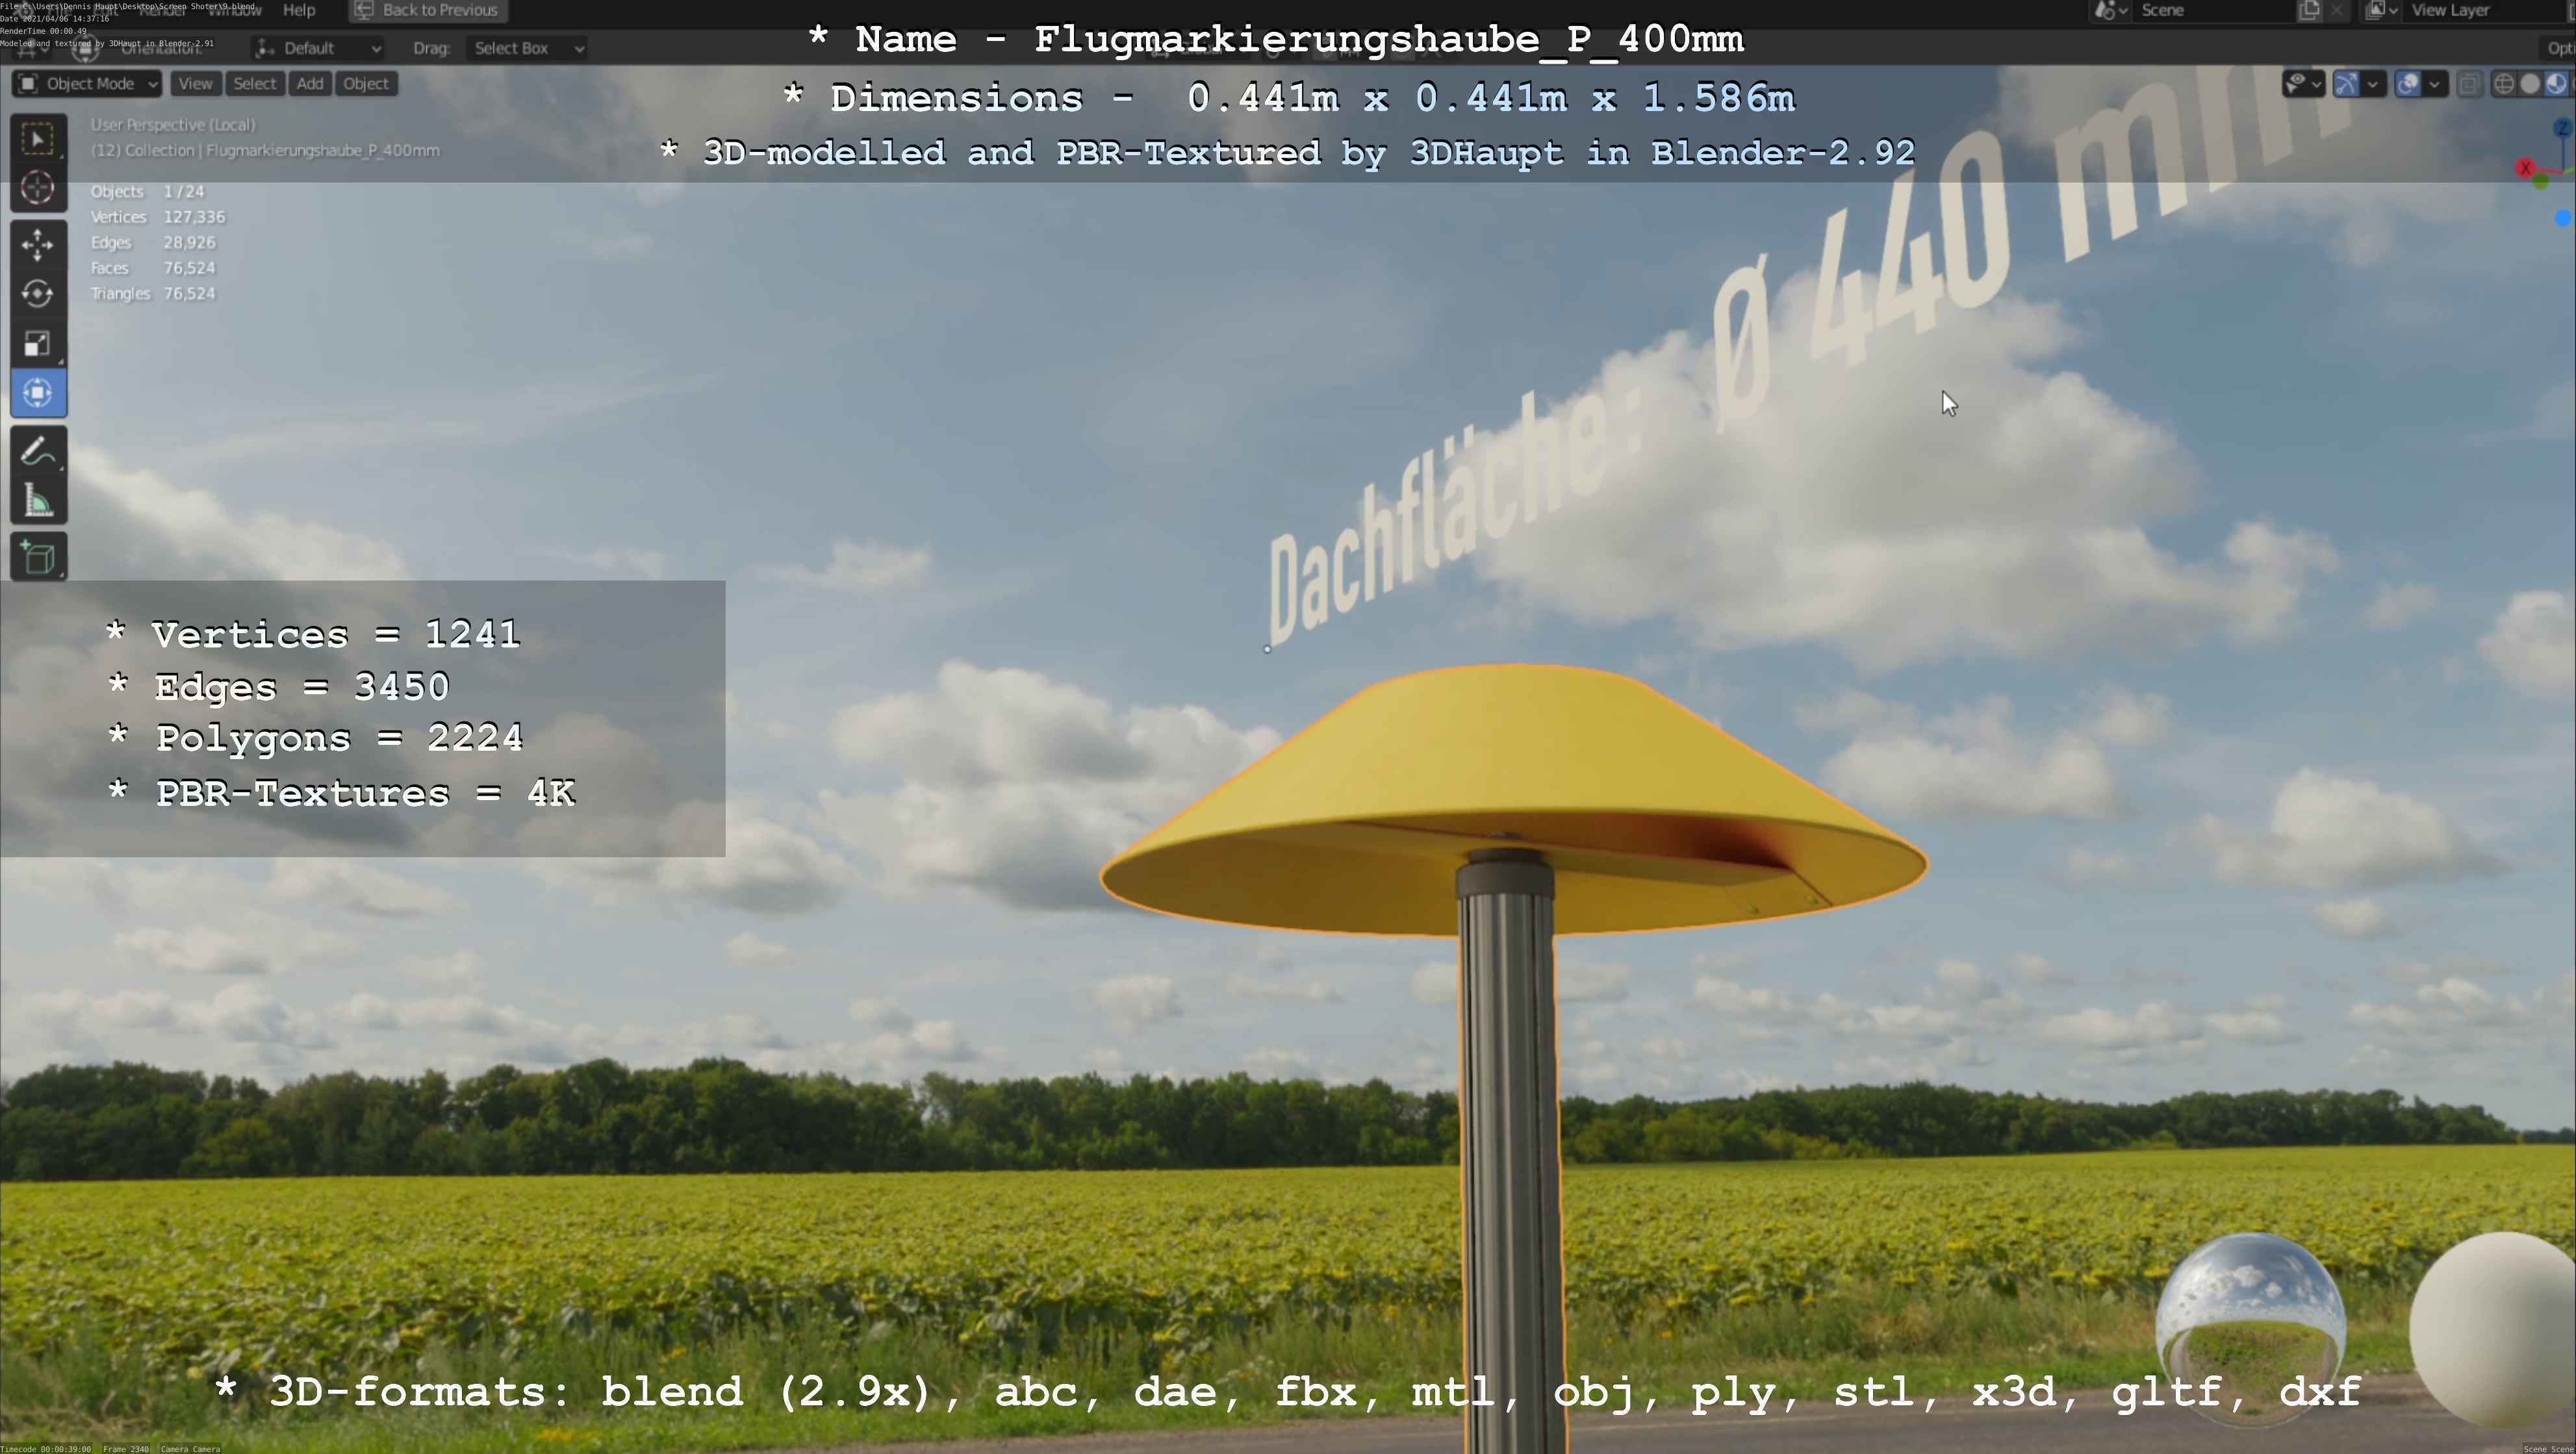Create new scene with copy icon
2576x1454 pixels.
click(2309, 10)
